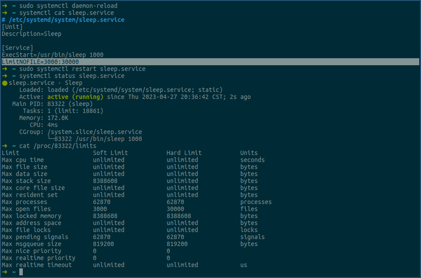Click the ExecStart=/usr/bin/sleep 1000 line
Image resolution: width=421 pixels, height=278 pixels.
[x=53, y=55]
